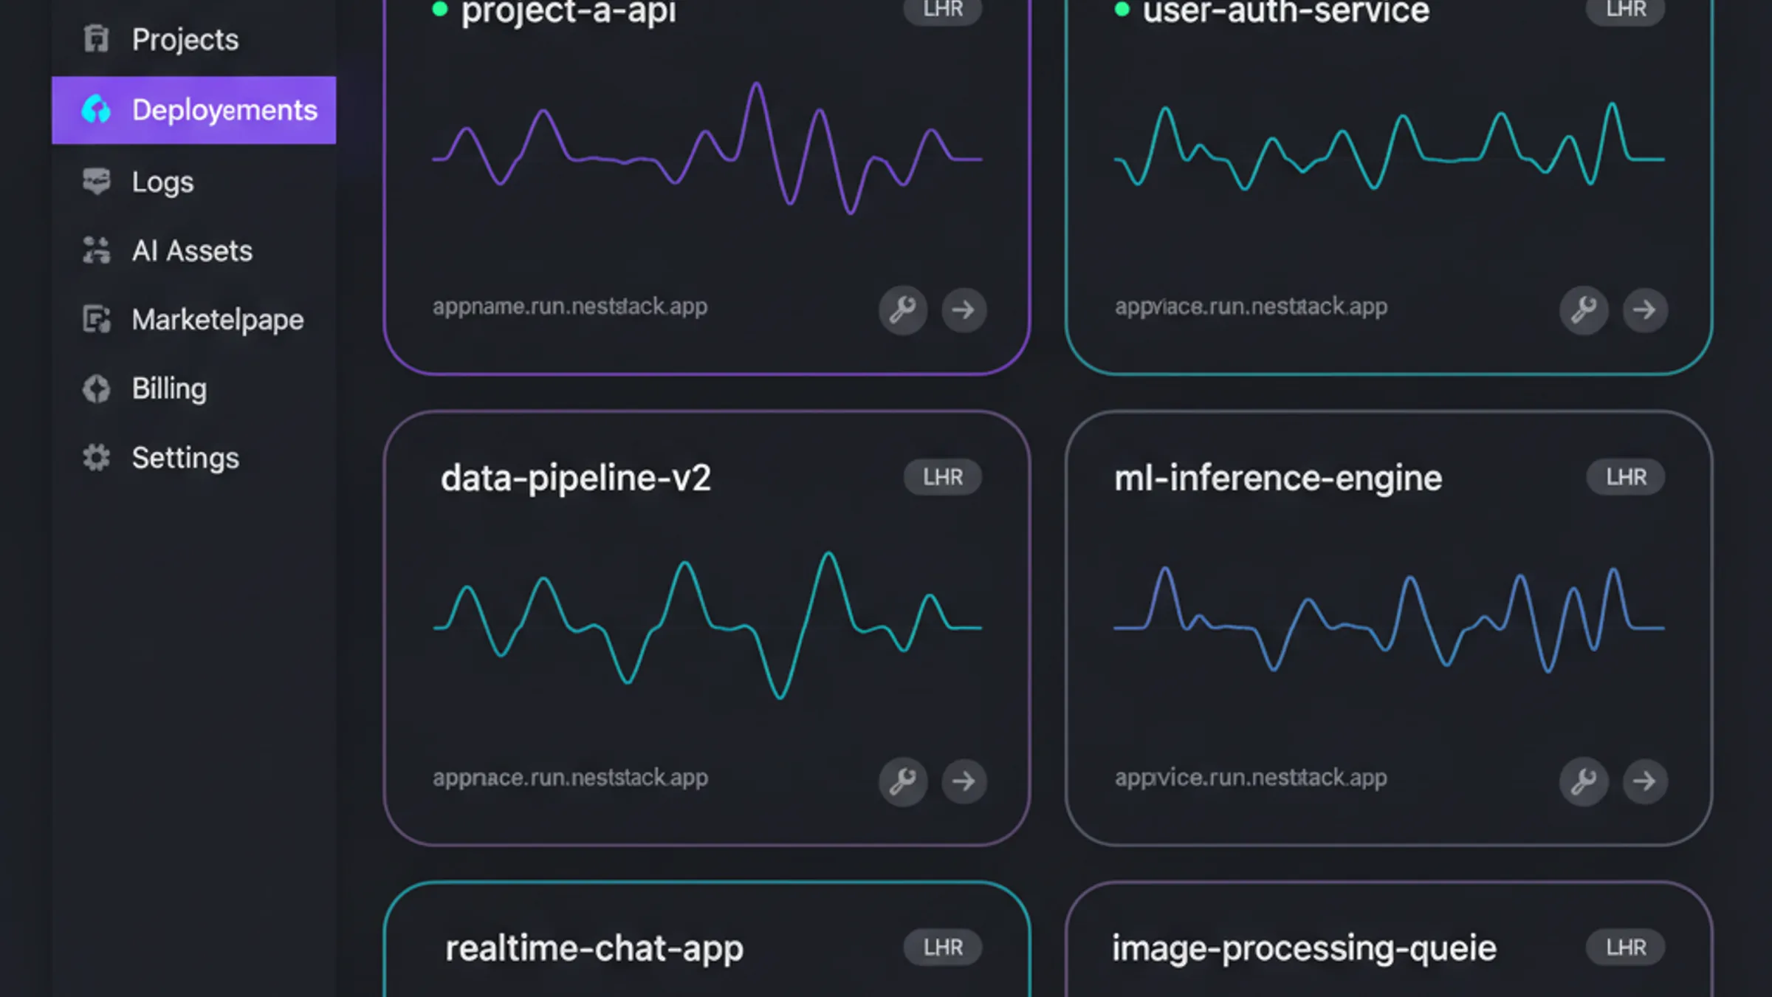Click the Projects building icon
Image resolution: width=1772 pixels, height=997 pixels.
96,39
